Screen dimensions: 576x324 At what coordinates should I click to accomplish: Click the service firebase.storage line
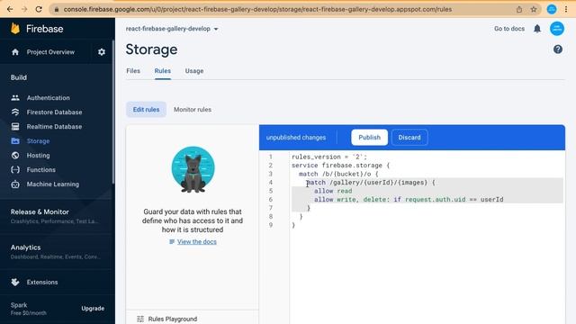point(340,166)
